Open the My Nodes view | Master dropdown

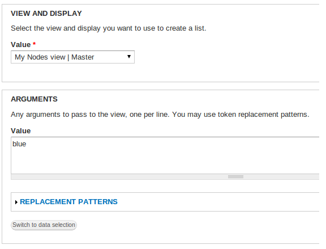coord(72,57)
